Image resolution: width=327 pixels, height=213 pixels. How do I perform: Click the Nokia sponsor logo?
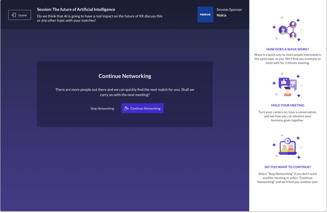(x=205, y=14)
